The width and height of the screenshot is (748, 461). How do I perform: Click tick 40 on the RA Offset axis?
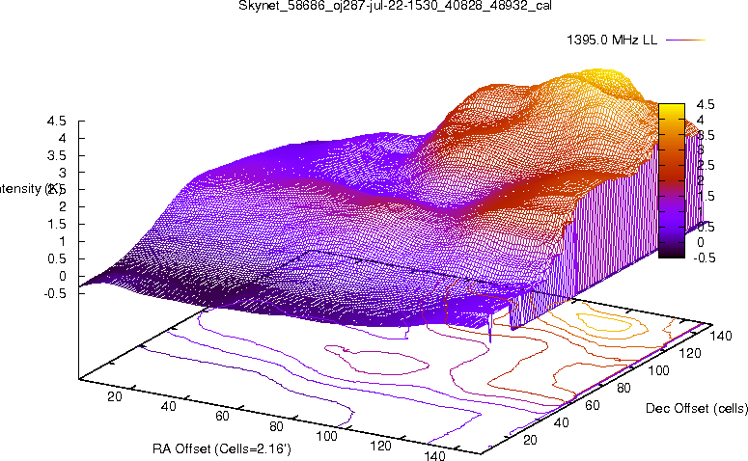pyautogui.click(x=168, y=406)
